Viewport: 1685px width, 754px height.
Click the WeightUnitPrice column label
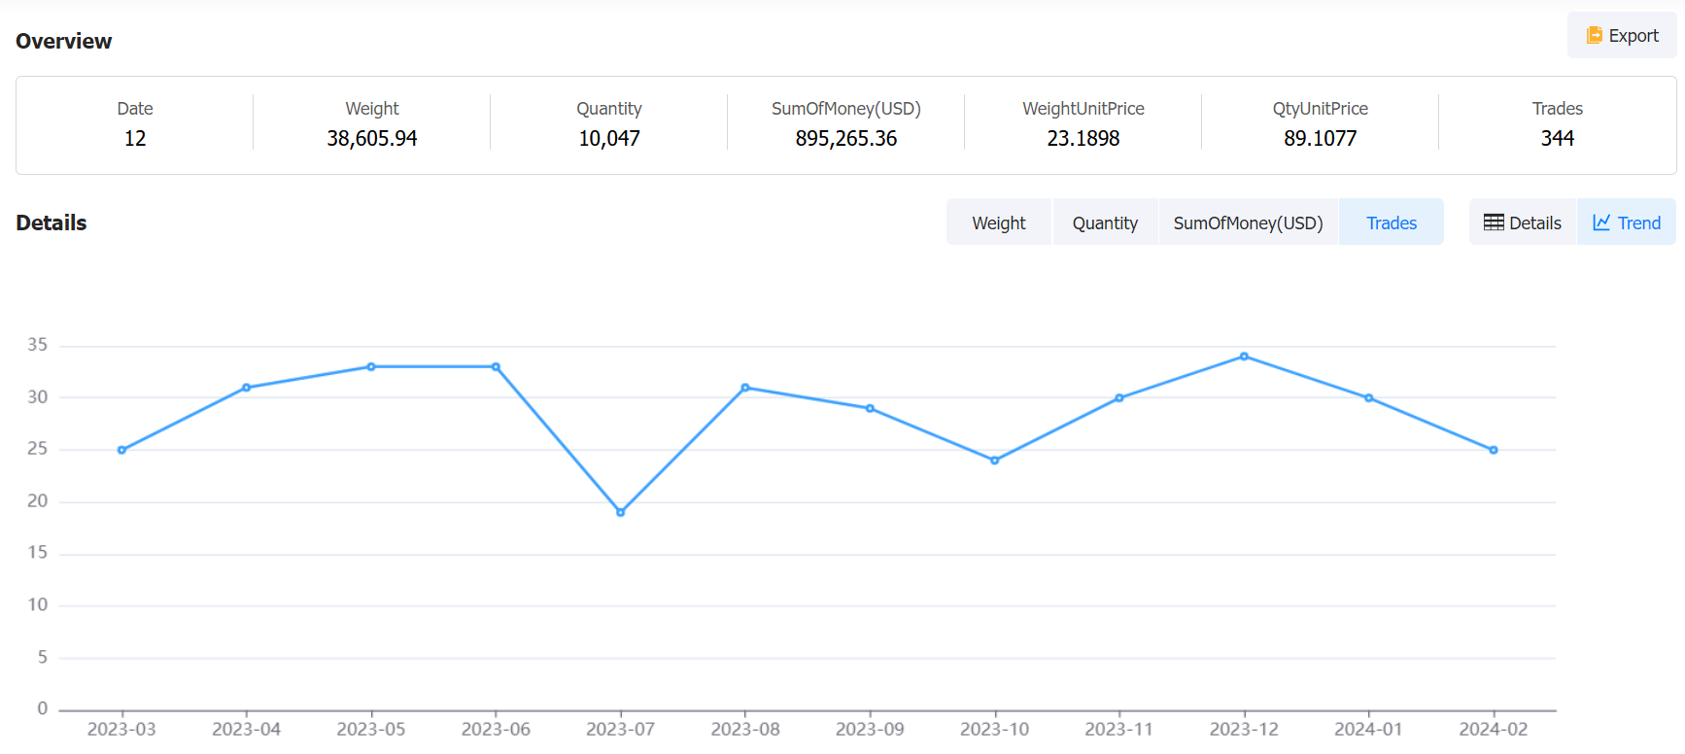point(1083,109)
